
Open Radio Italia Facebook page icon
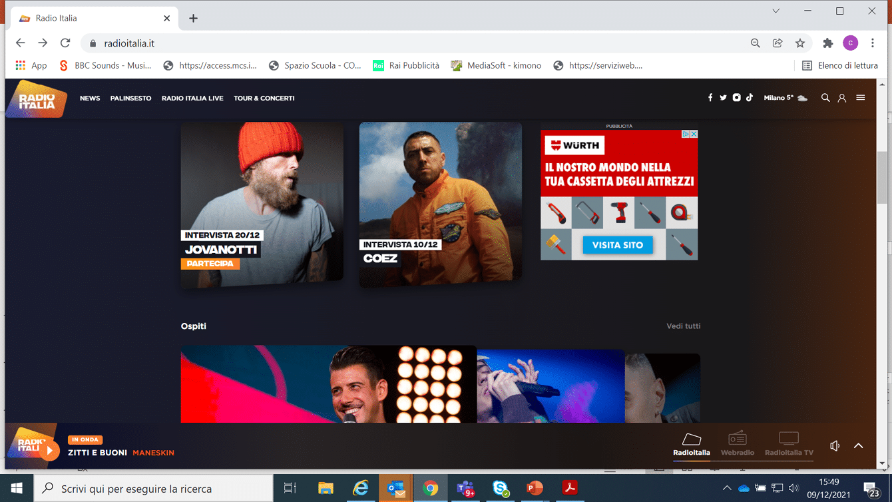pos(710,98)
